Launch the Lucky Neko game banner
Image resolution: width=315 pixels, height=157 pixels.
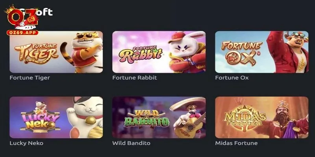click(56, 117)
